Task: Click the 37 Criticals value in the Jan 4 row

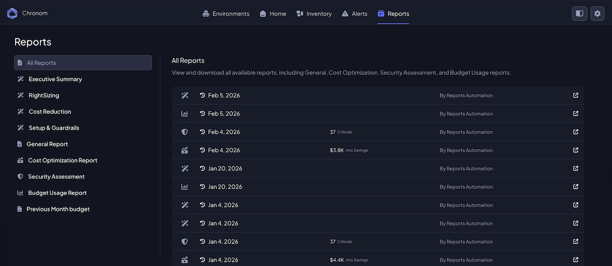Action: point(341,242)
